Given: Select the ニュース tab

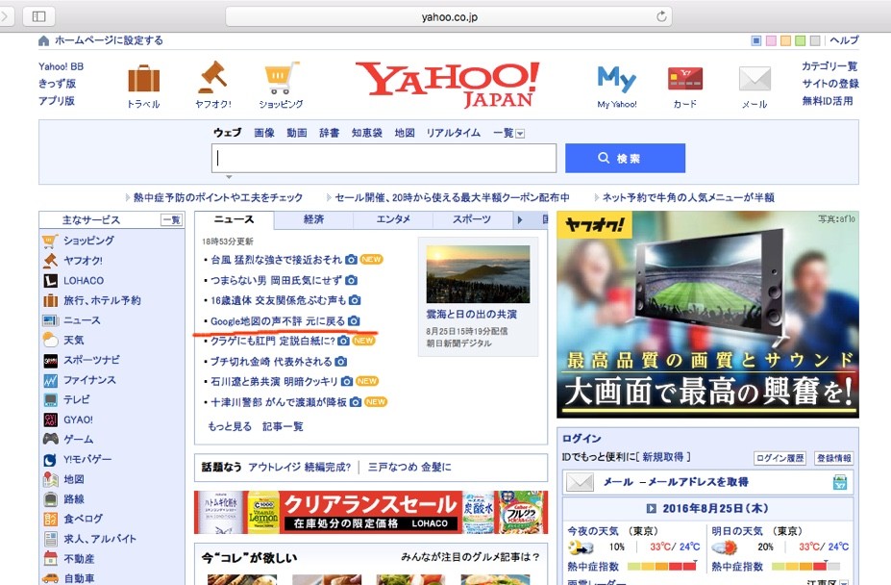Looking at the screenshot, I should coord(234,219).
